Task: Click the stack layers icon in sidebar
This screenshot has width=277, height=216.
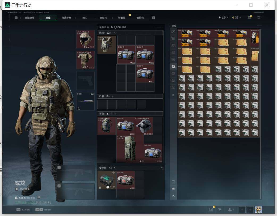Action: click(173, 189)
